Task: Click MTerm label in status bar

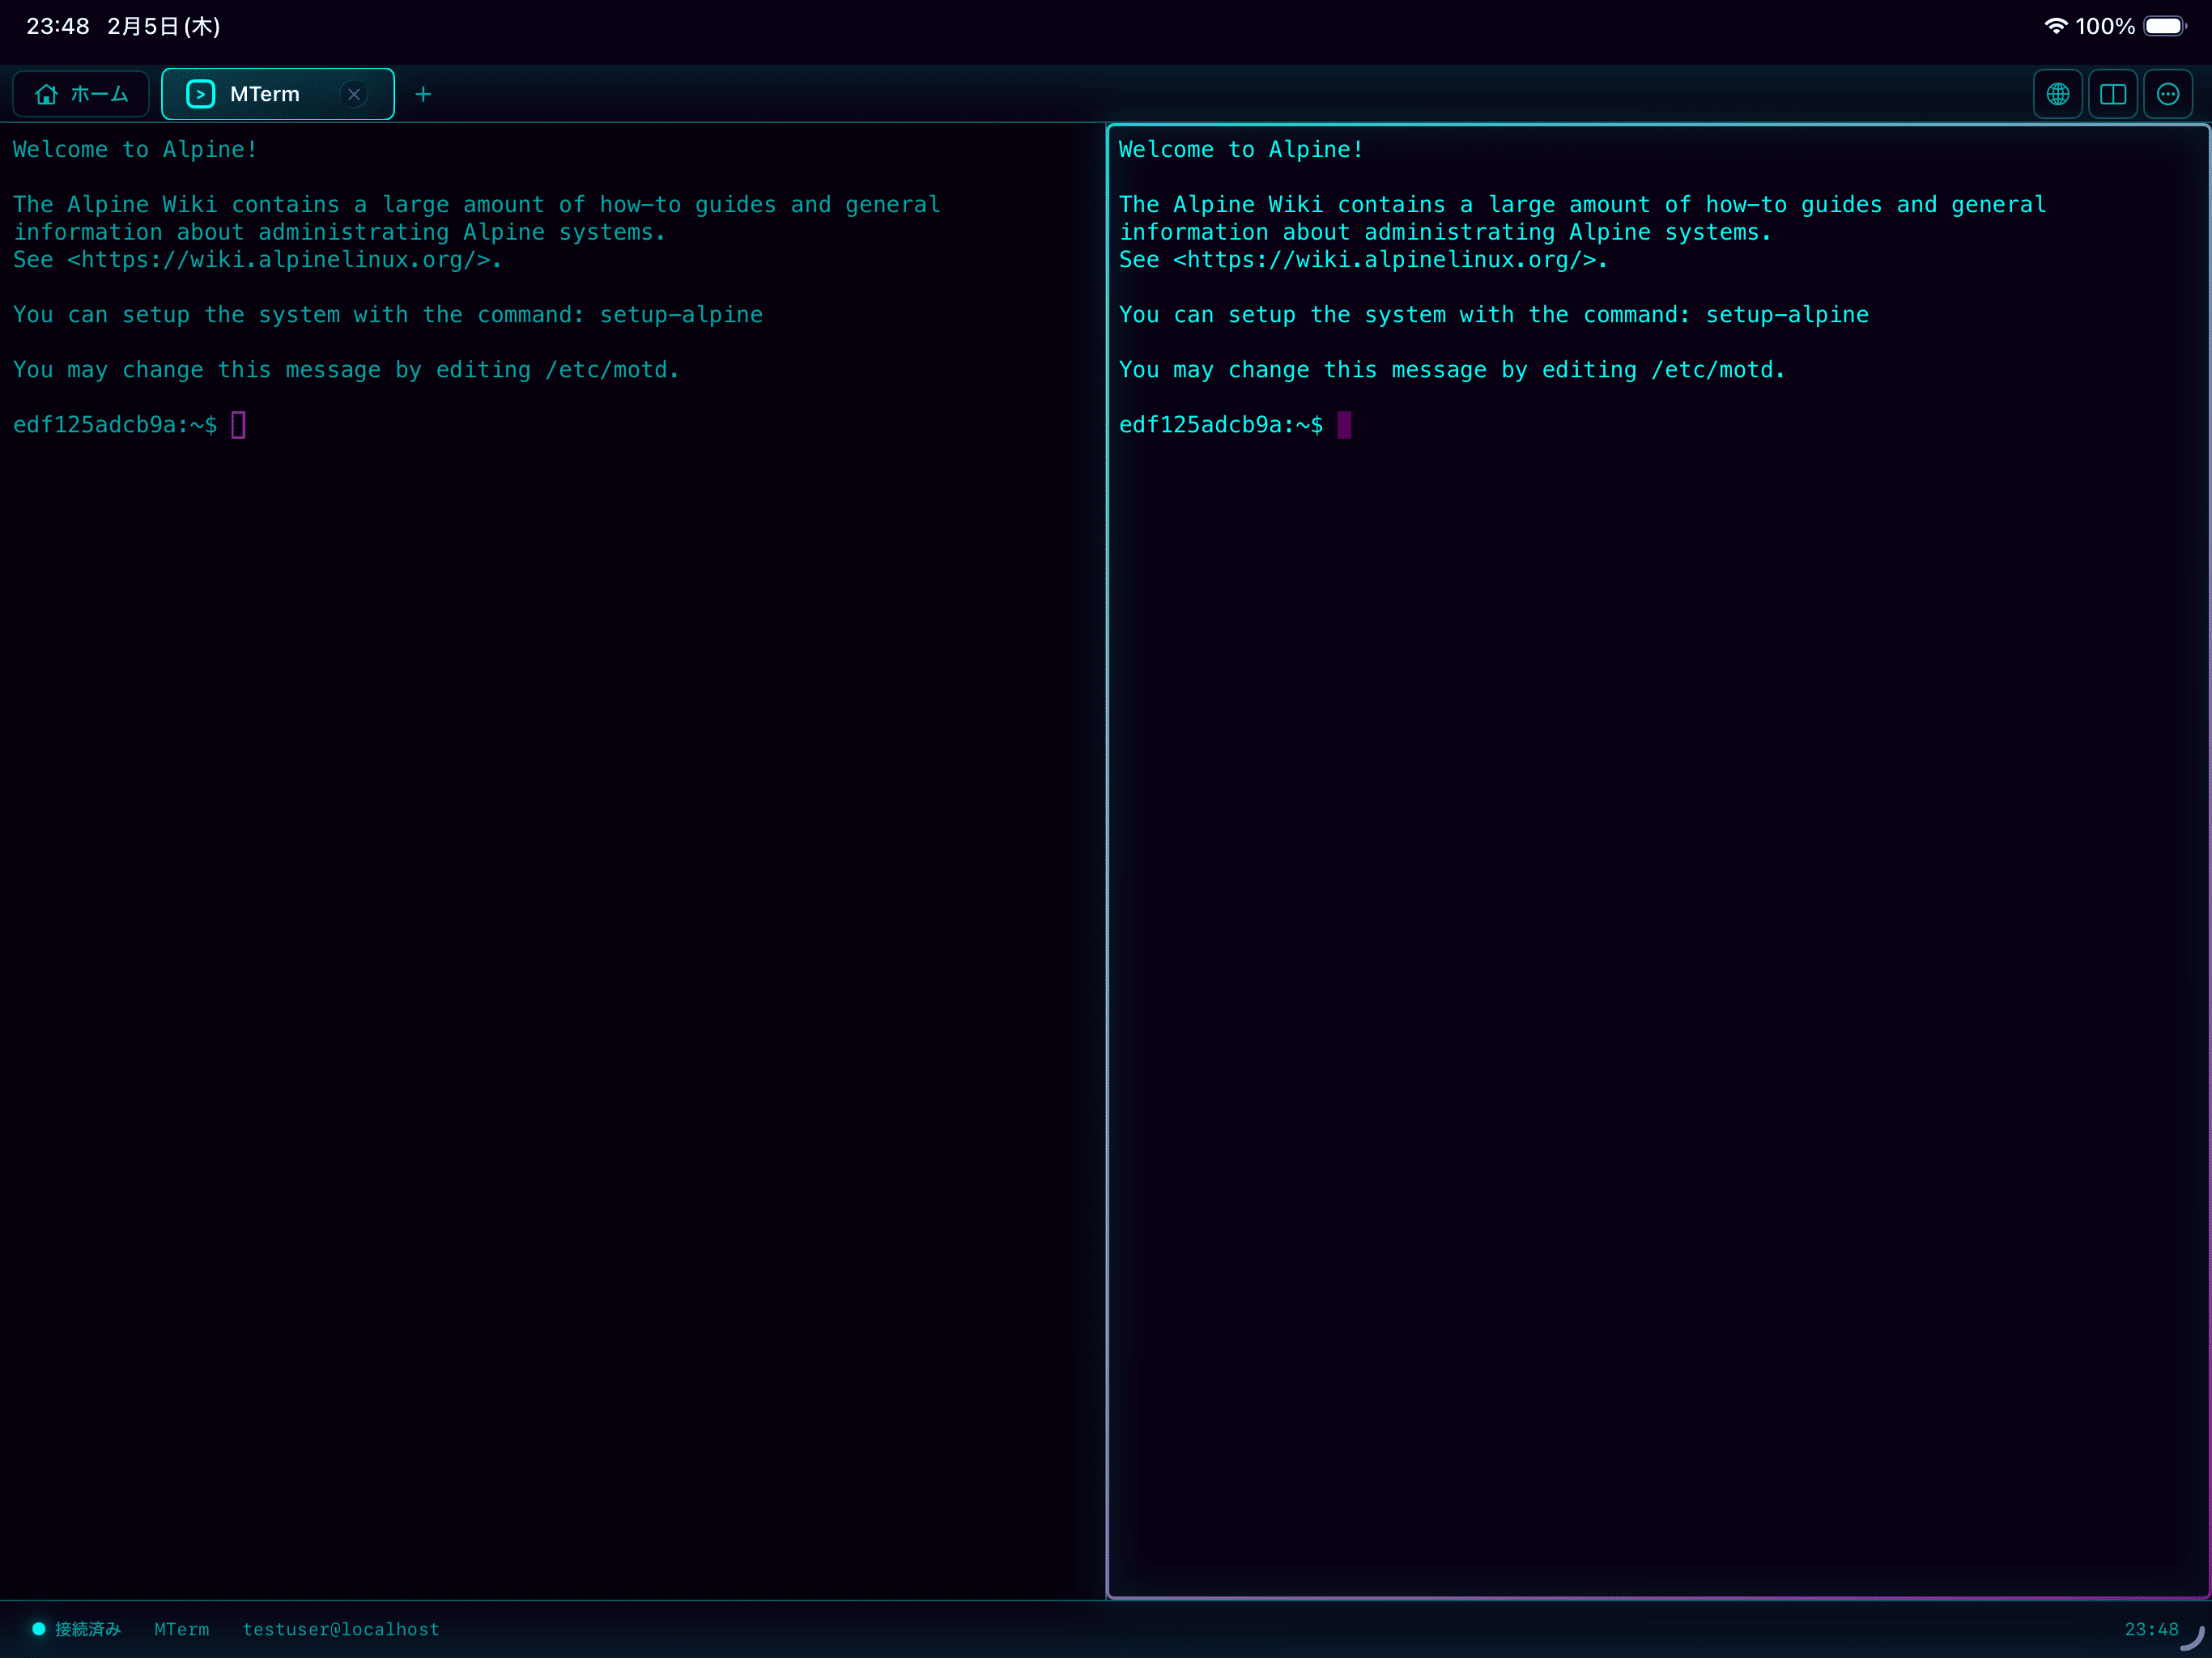Action: click(181, 1629)
